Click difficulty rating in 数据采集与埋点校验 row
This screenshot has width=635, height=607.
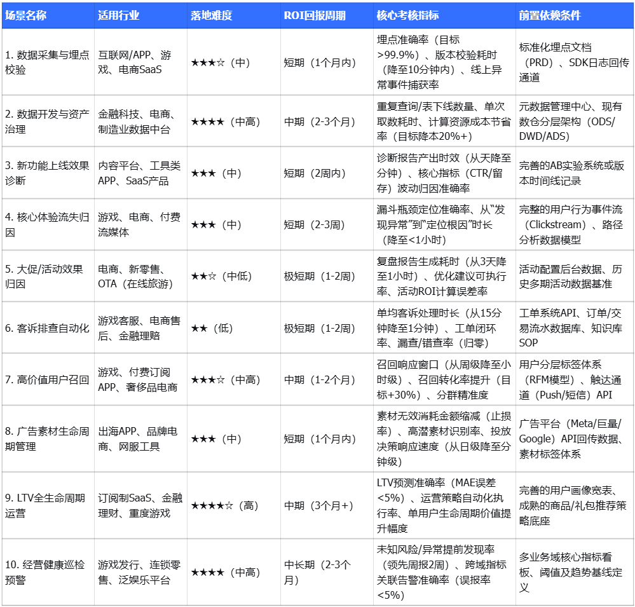[x=234, y=62]
